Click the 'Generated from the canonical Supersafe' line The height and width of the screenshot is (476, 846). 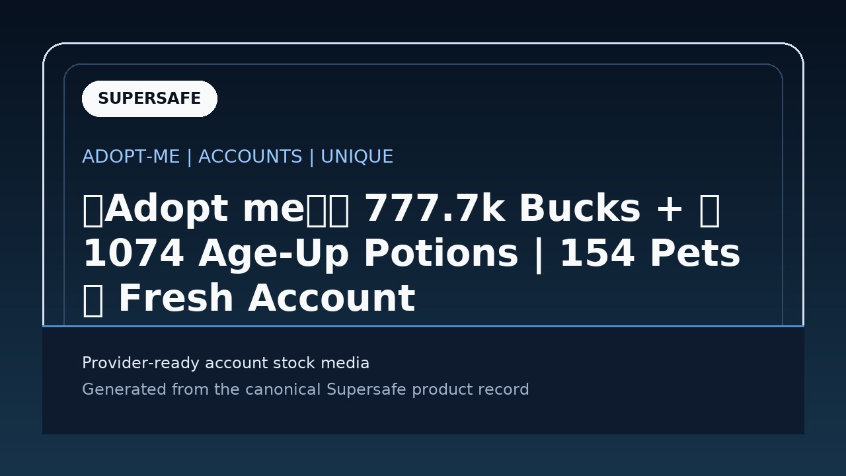pyautogui.click(x=305, y=390)
